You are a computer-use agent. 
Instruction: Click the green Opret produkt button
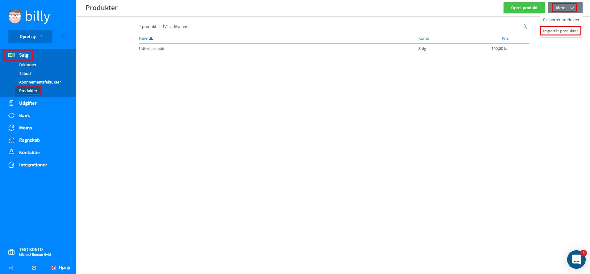[x=524, y=8]
